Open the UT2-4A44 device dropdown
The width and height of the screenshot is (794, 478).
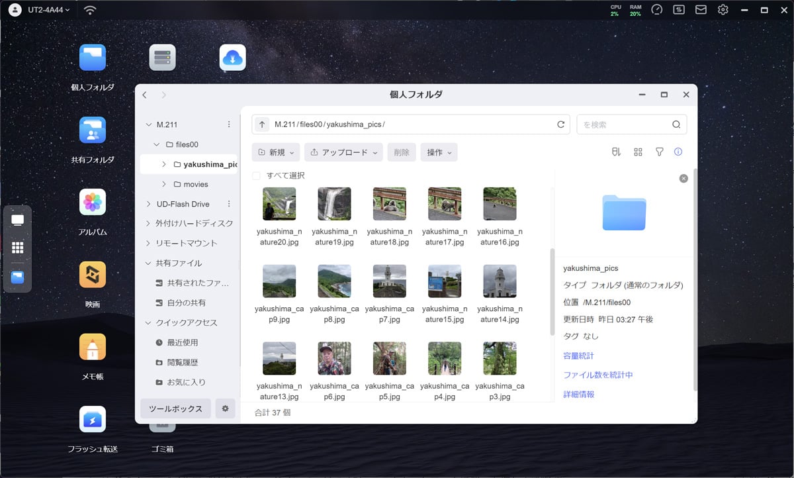point(49,10)
